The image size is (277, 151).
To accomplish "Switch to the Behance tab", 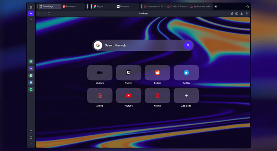I will [127, 6].
